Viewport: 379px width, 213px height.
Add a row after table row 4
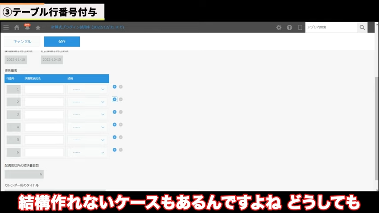click(114, 125)
